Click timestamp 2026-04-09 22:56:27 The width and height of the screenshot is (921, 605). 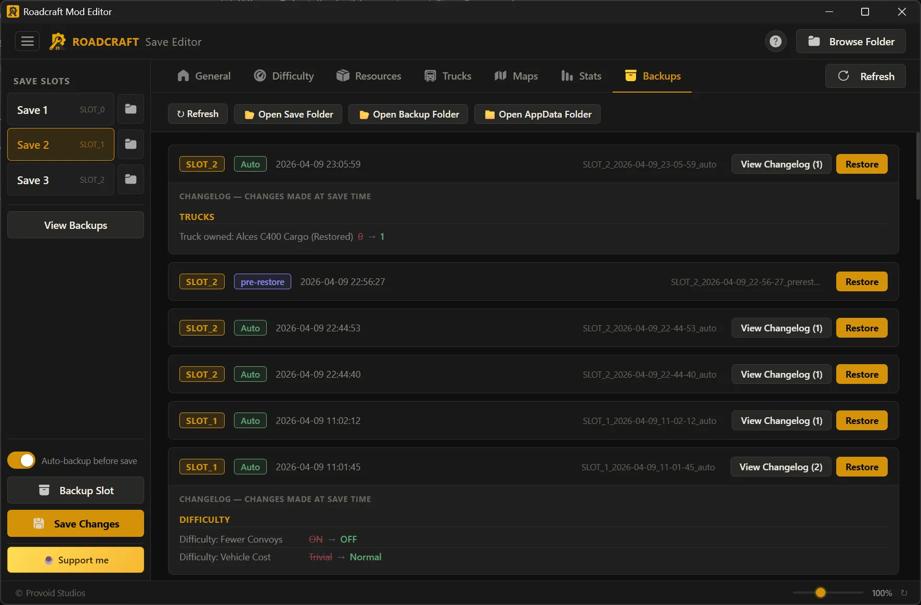pos(343,281)
